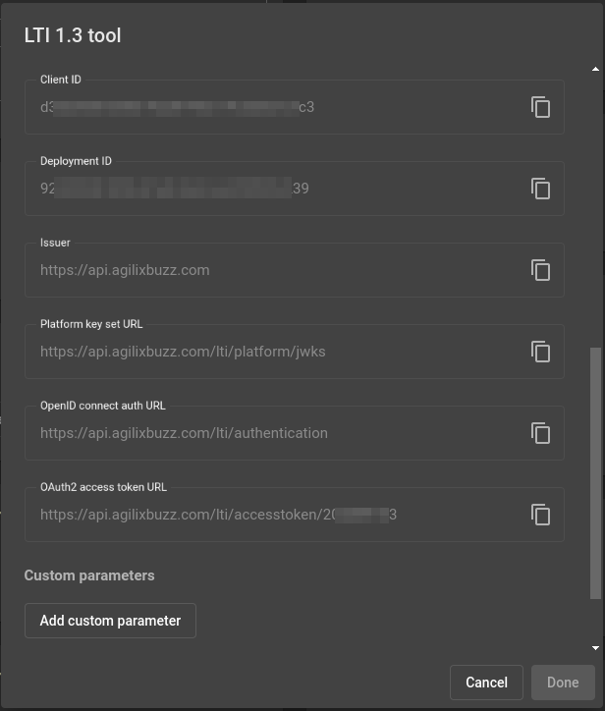
Task: Copy the Platform key set URL
Action: (x=540, y=352)
